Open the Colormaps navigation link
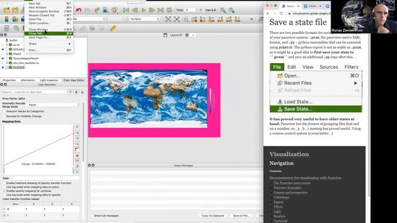397x223 pixels. (x=281, y=197)
